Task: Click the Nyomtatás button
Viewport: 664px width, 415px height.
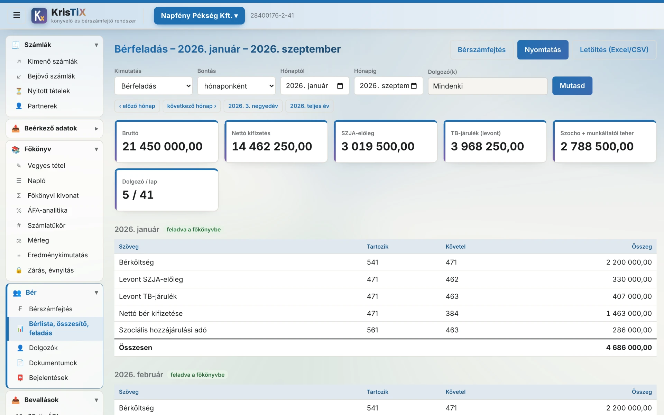Action: click(x=543, y=50)
